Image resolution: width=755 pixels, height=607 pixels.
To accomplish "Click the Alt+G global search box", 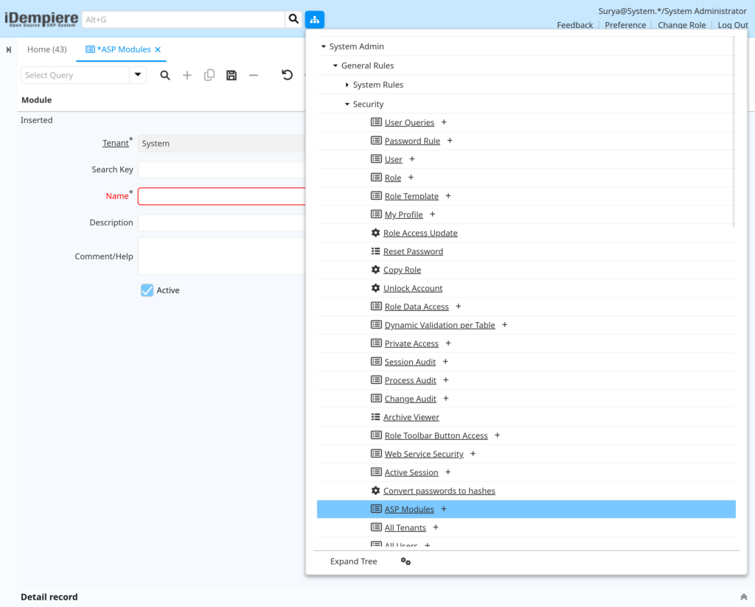I will pyautogui.click(x=184, y=19).
